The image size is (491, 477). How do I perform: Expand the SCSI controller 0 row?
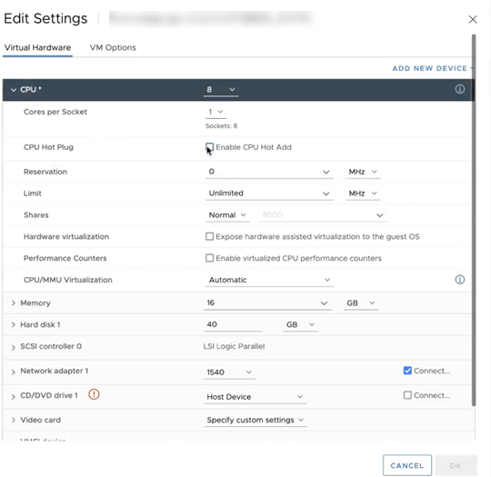[13, 347]
